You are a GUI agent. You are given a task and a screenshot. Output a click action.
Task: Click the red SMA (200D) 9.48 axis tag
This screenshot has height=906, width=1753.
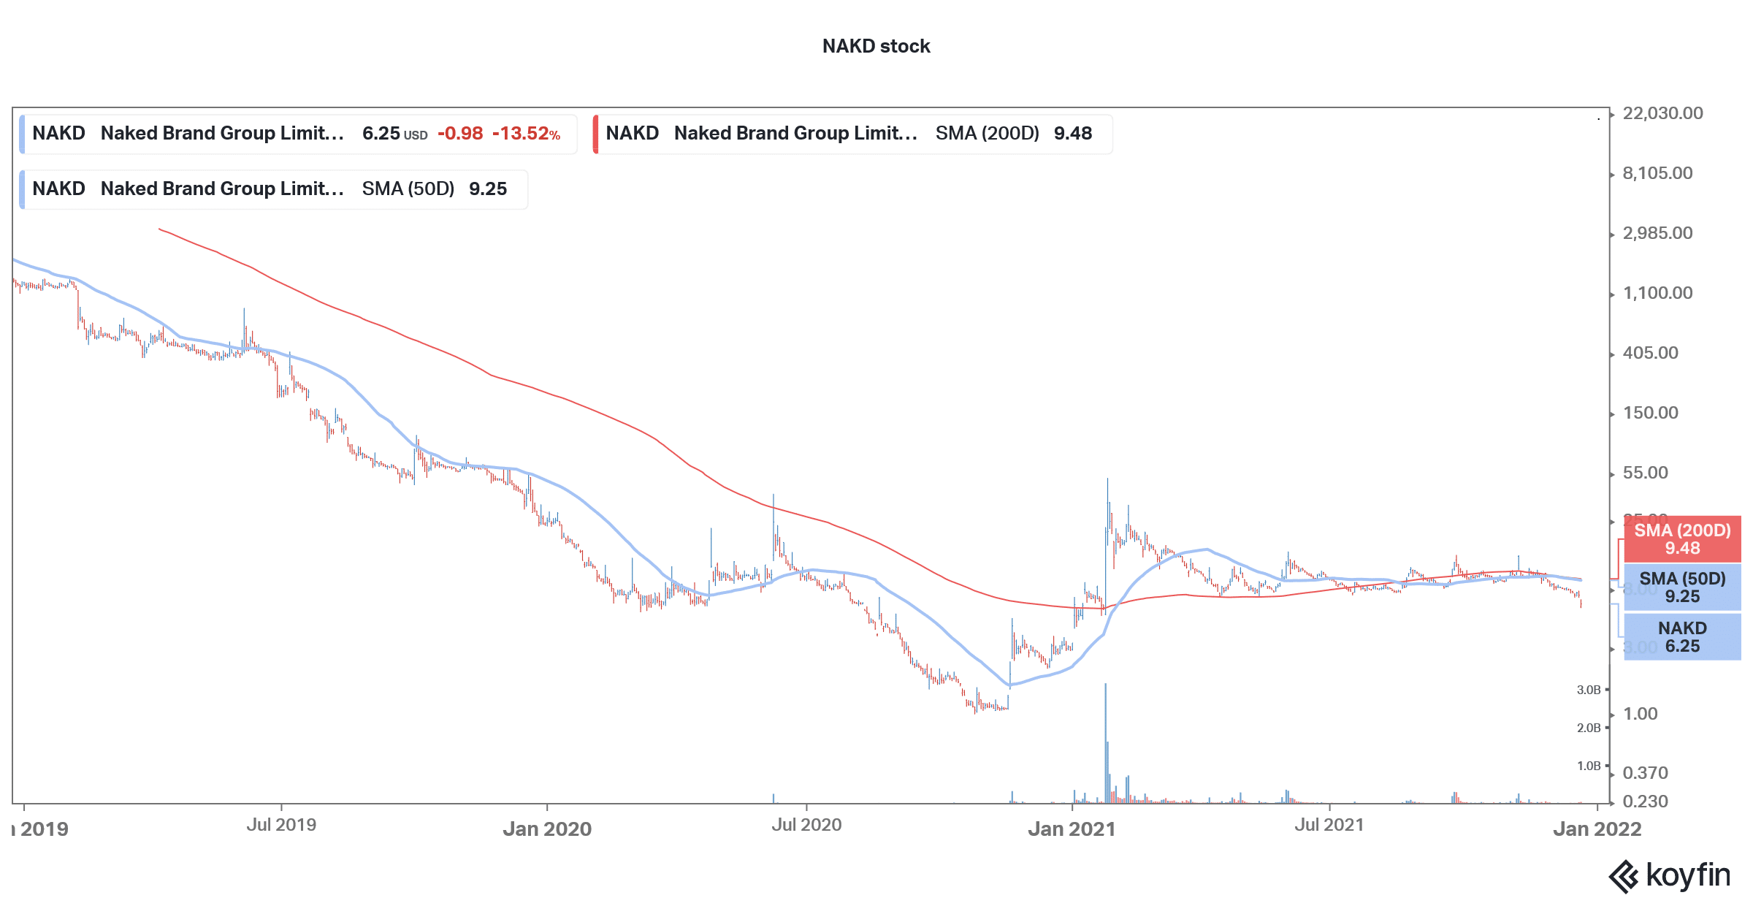tap(1682, 539)
